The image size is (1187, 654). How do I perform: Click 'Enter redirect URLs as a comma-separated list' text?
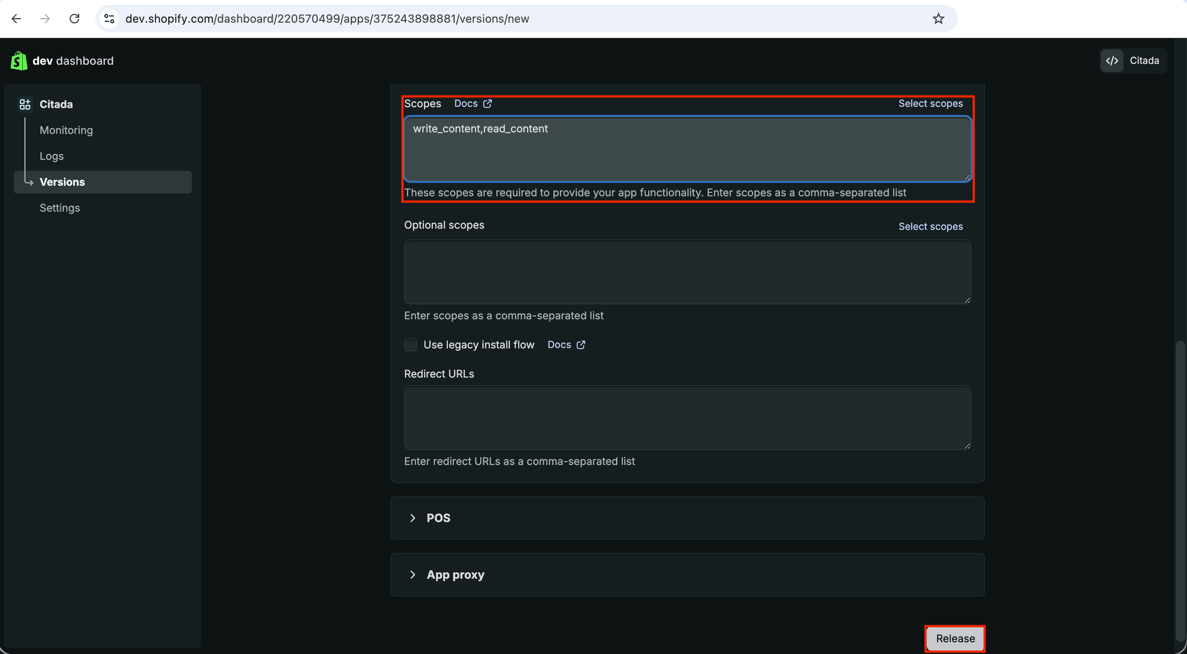519,461
